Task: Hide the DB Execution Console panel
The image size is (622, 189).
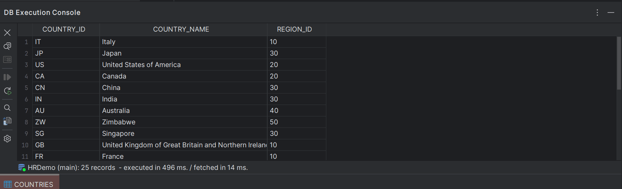Action: coord(611,13)
